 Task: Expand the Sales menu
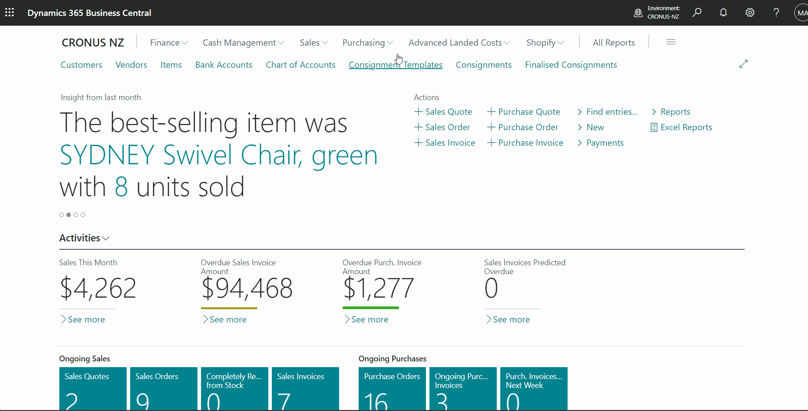click(313, 43)
